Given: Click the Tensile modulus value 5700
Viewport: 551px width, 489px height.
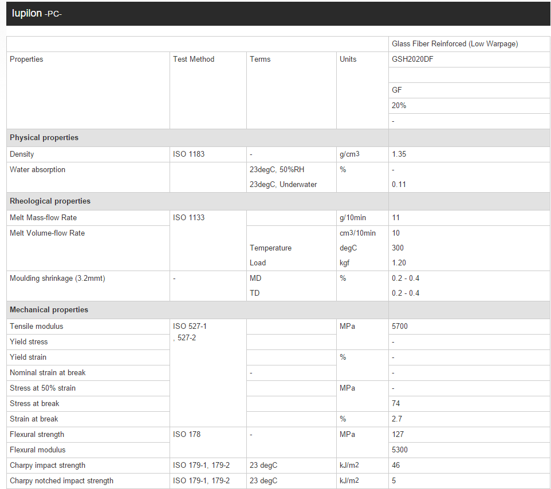Looking at the screenshot, I should coord(400,327).
